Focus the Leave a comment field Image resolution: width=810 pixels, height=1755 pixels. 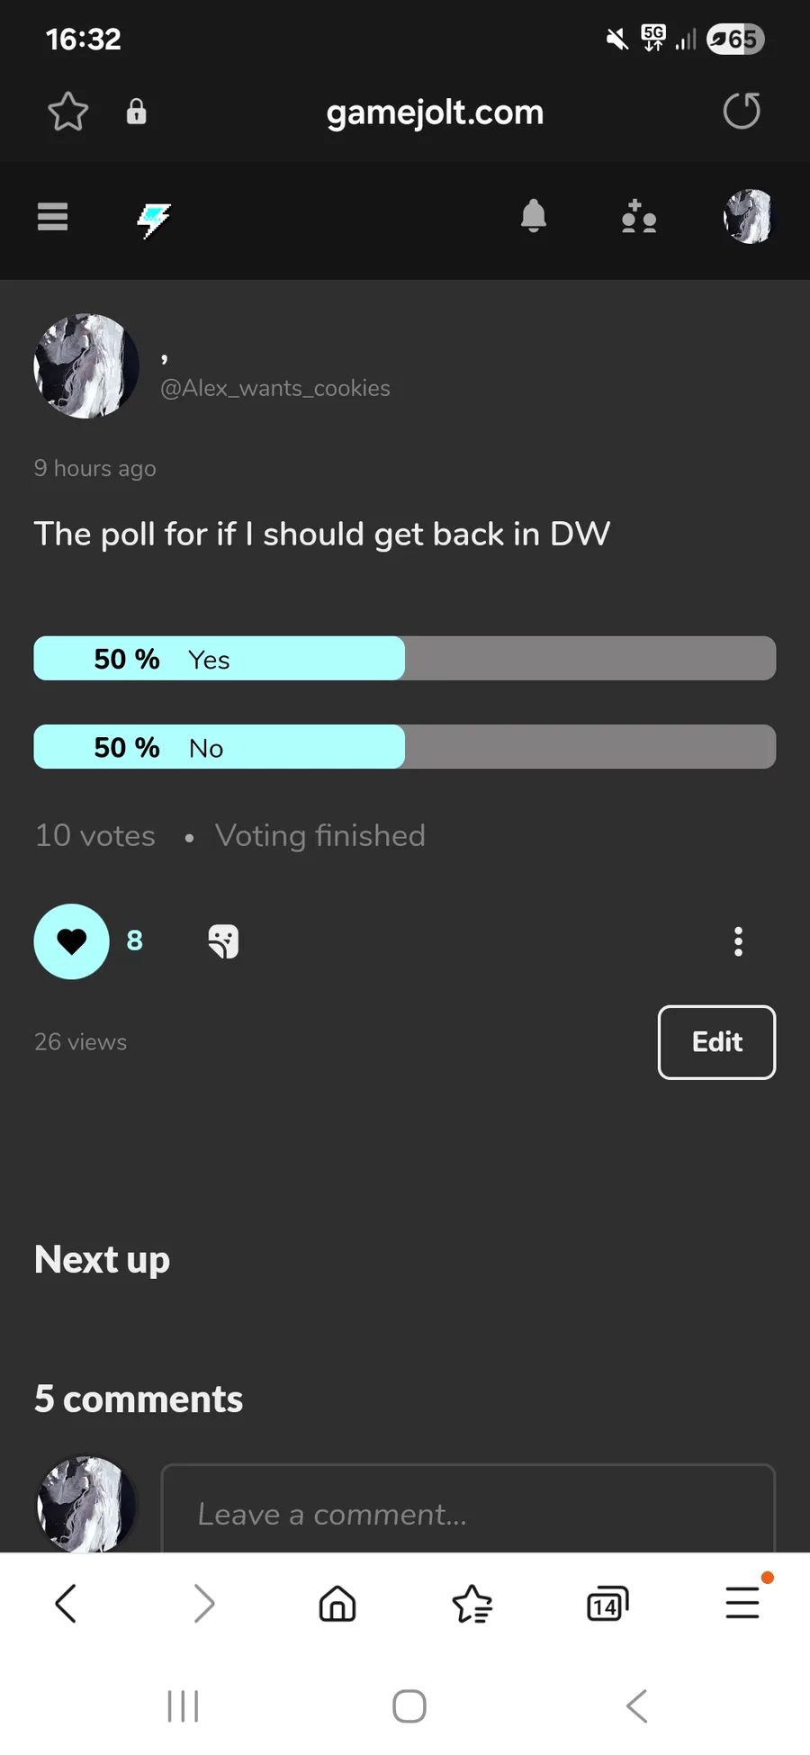tap(468, 1514)
